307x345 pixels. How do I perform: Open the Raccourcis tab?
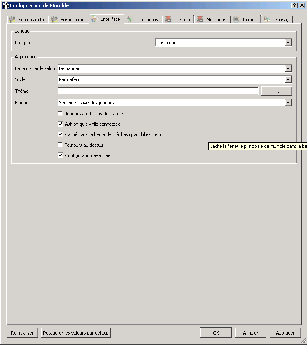tap(143, 20)
